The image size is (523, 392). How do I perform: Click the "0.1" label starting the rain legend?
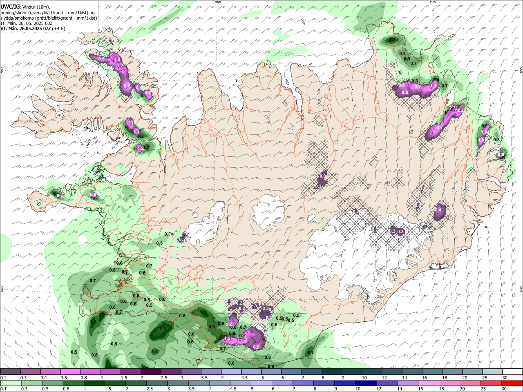[x=4, y=389]
